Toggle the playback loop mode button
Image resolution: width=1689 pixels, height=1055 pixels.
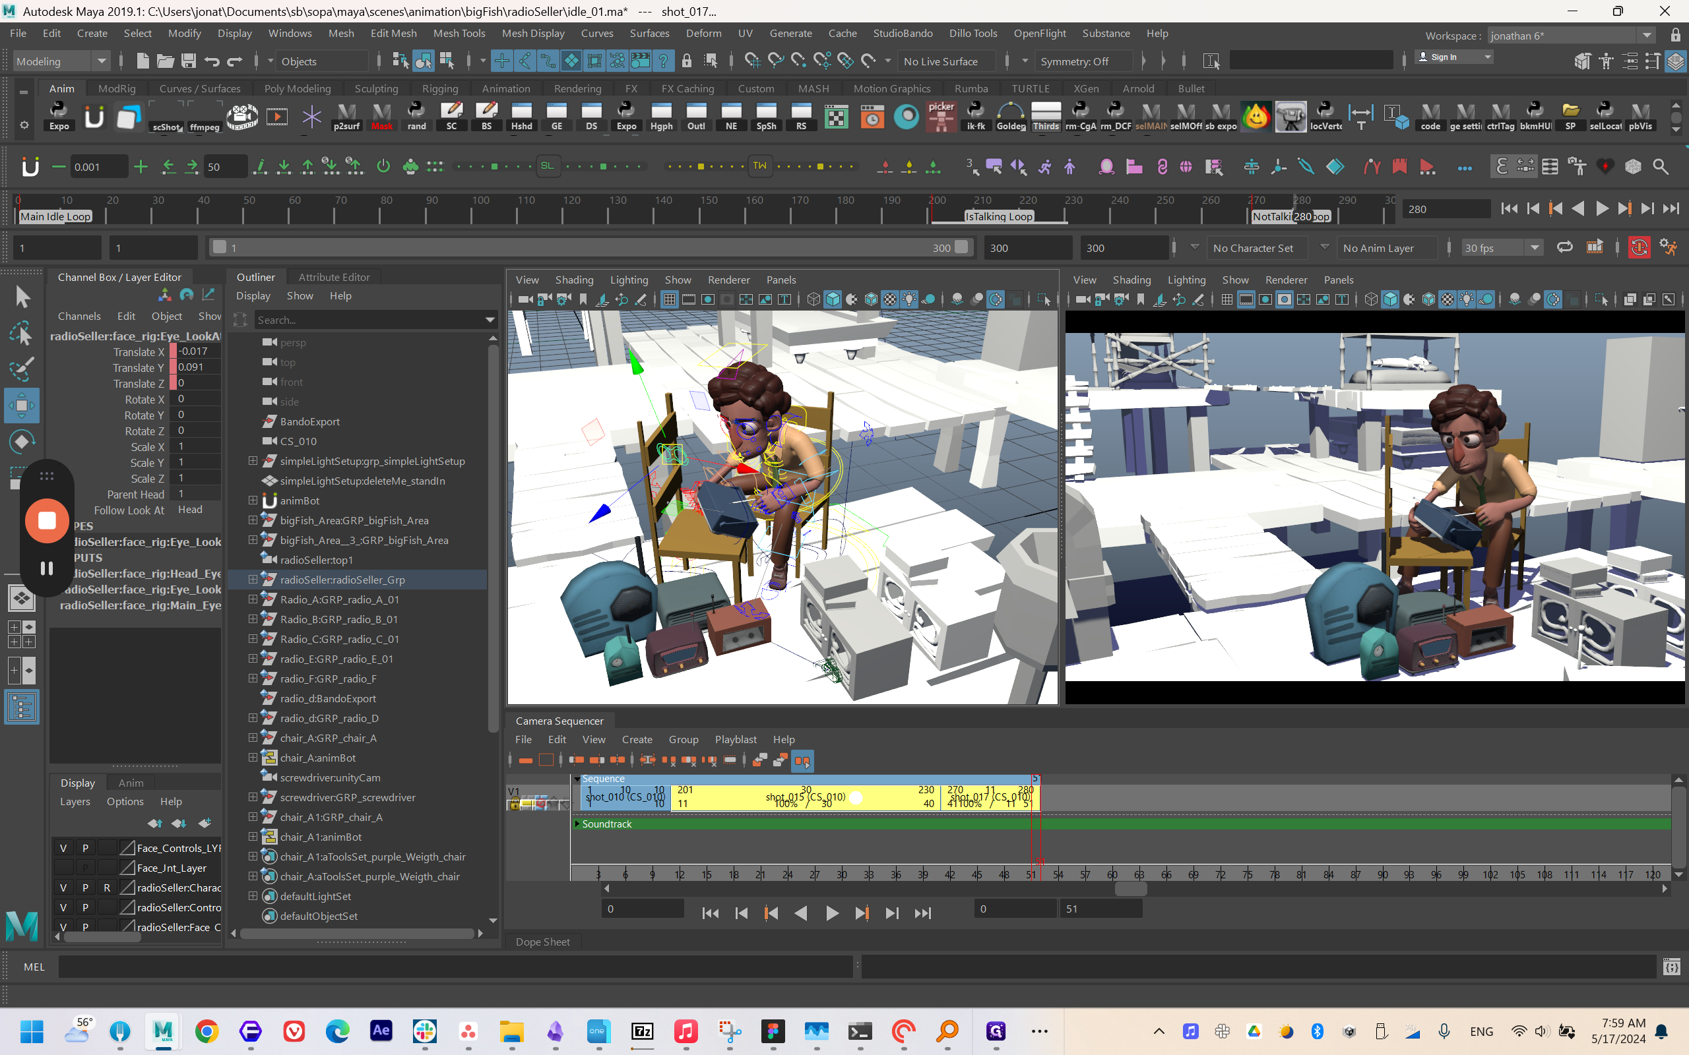[1565, 248]
